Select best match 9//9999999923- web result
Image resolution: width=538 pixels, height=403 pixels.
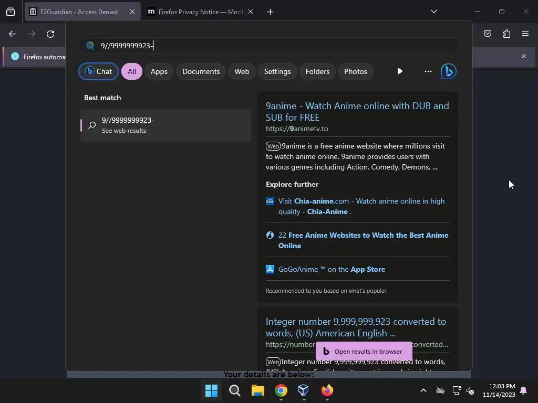pos(165,125)
